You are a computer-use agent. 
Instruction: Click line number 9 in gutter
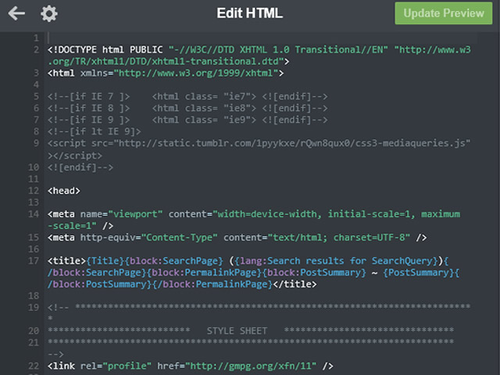37,143
